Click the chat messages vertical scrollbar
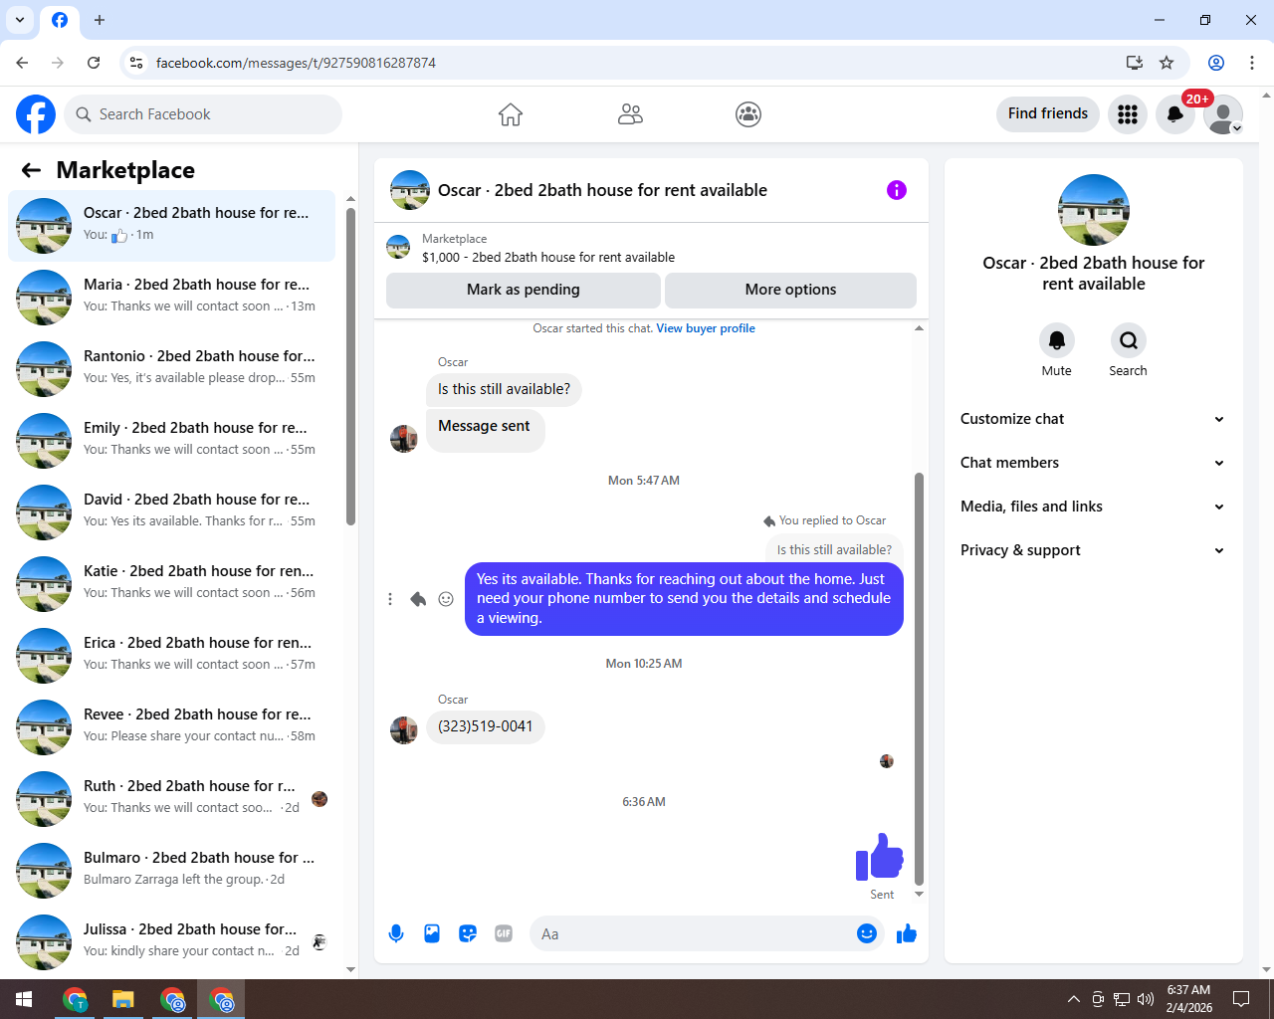Screen dimensions: 1274x1019 919,679
